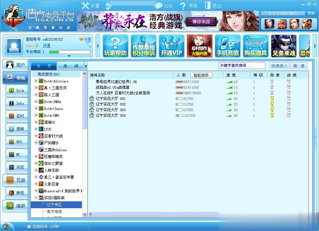Click the icon bar left arrow
319x231 pixels.
point(98,46)
